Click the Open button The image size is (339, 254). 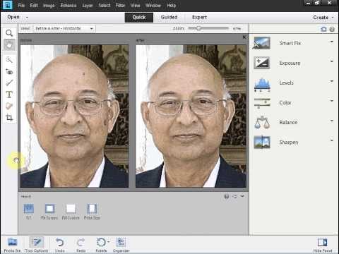[13, 17]
